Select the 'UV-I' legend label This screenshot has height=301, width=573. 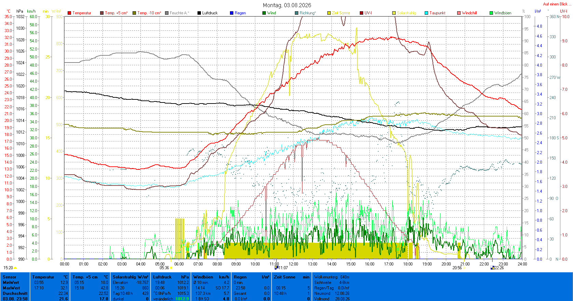(368, 13)
